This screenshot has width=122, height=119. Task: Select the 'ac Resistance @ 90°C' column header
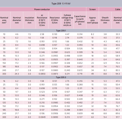click(42, 20)
